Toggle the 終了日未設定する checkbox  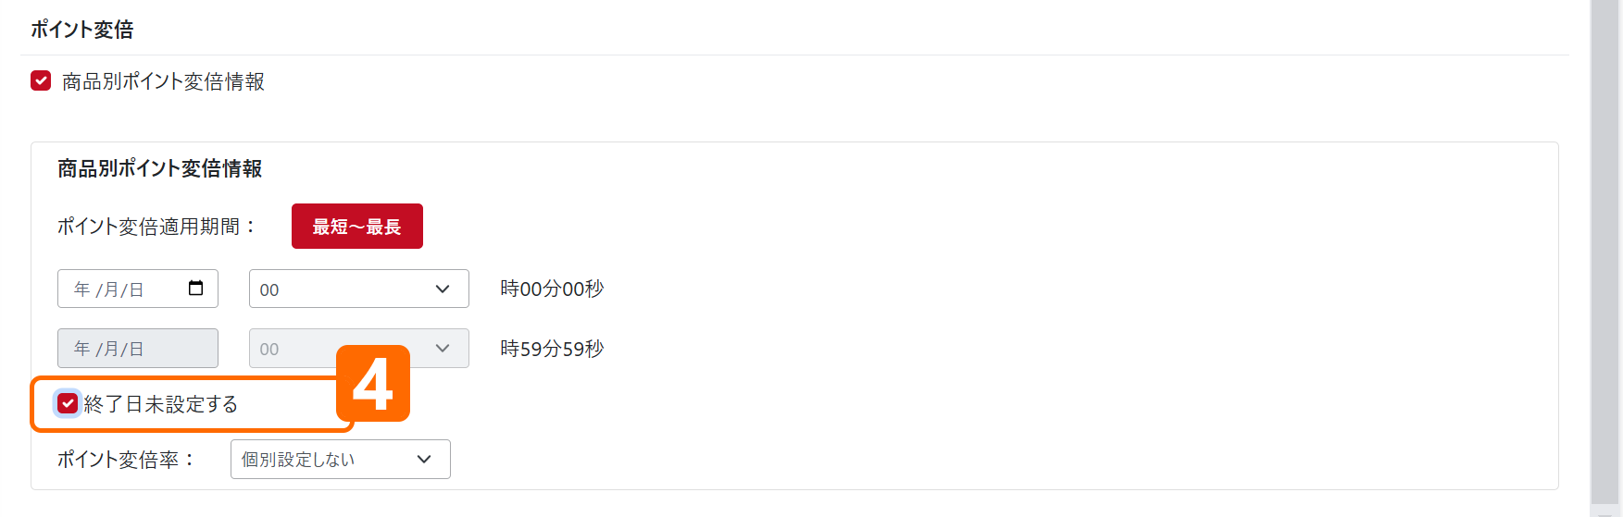tap(68, 403)
